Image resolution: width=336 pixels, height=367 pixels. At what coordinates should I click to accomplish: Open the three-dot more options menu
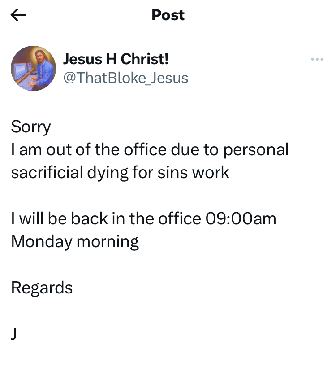(317, 59)
